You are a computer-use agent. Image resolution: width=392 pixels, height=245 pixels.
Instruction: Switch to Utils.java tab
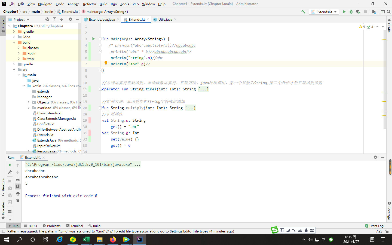coord(165,19)
